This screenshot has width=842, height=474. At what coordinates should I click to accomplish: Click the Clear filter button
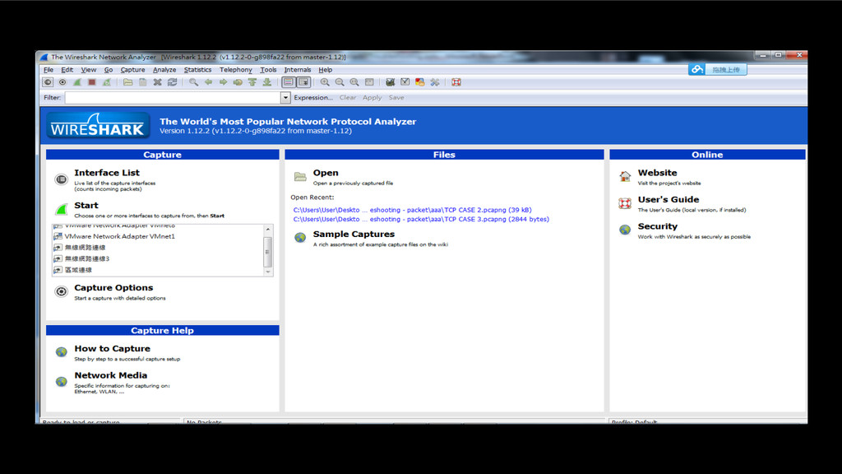348,98
